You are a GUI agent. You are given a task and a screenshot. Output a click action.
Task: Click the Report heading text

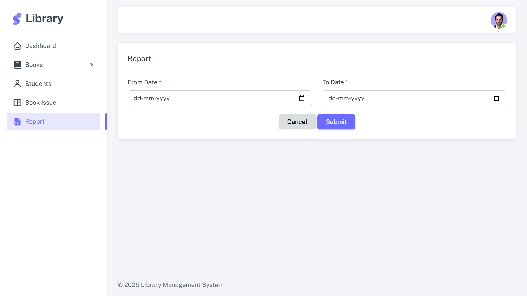point(139,59)
